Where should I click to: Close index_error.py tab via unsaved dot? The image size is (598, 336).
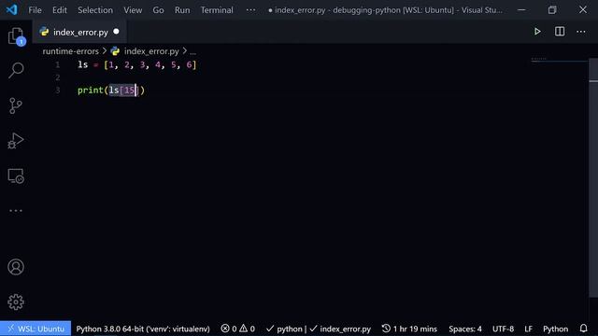116,32
